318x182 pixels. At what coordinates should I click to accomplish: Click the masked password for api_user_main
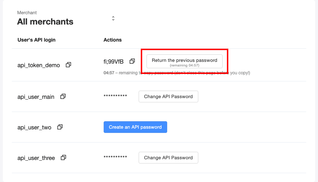click(115, 97)
